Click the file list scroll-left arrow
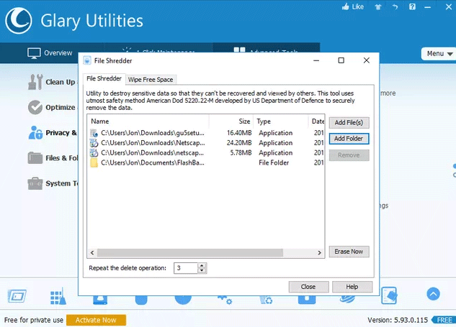The height and width of the screenshot is (327, 456). (92, 253)
